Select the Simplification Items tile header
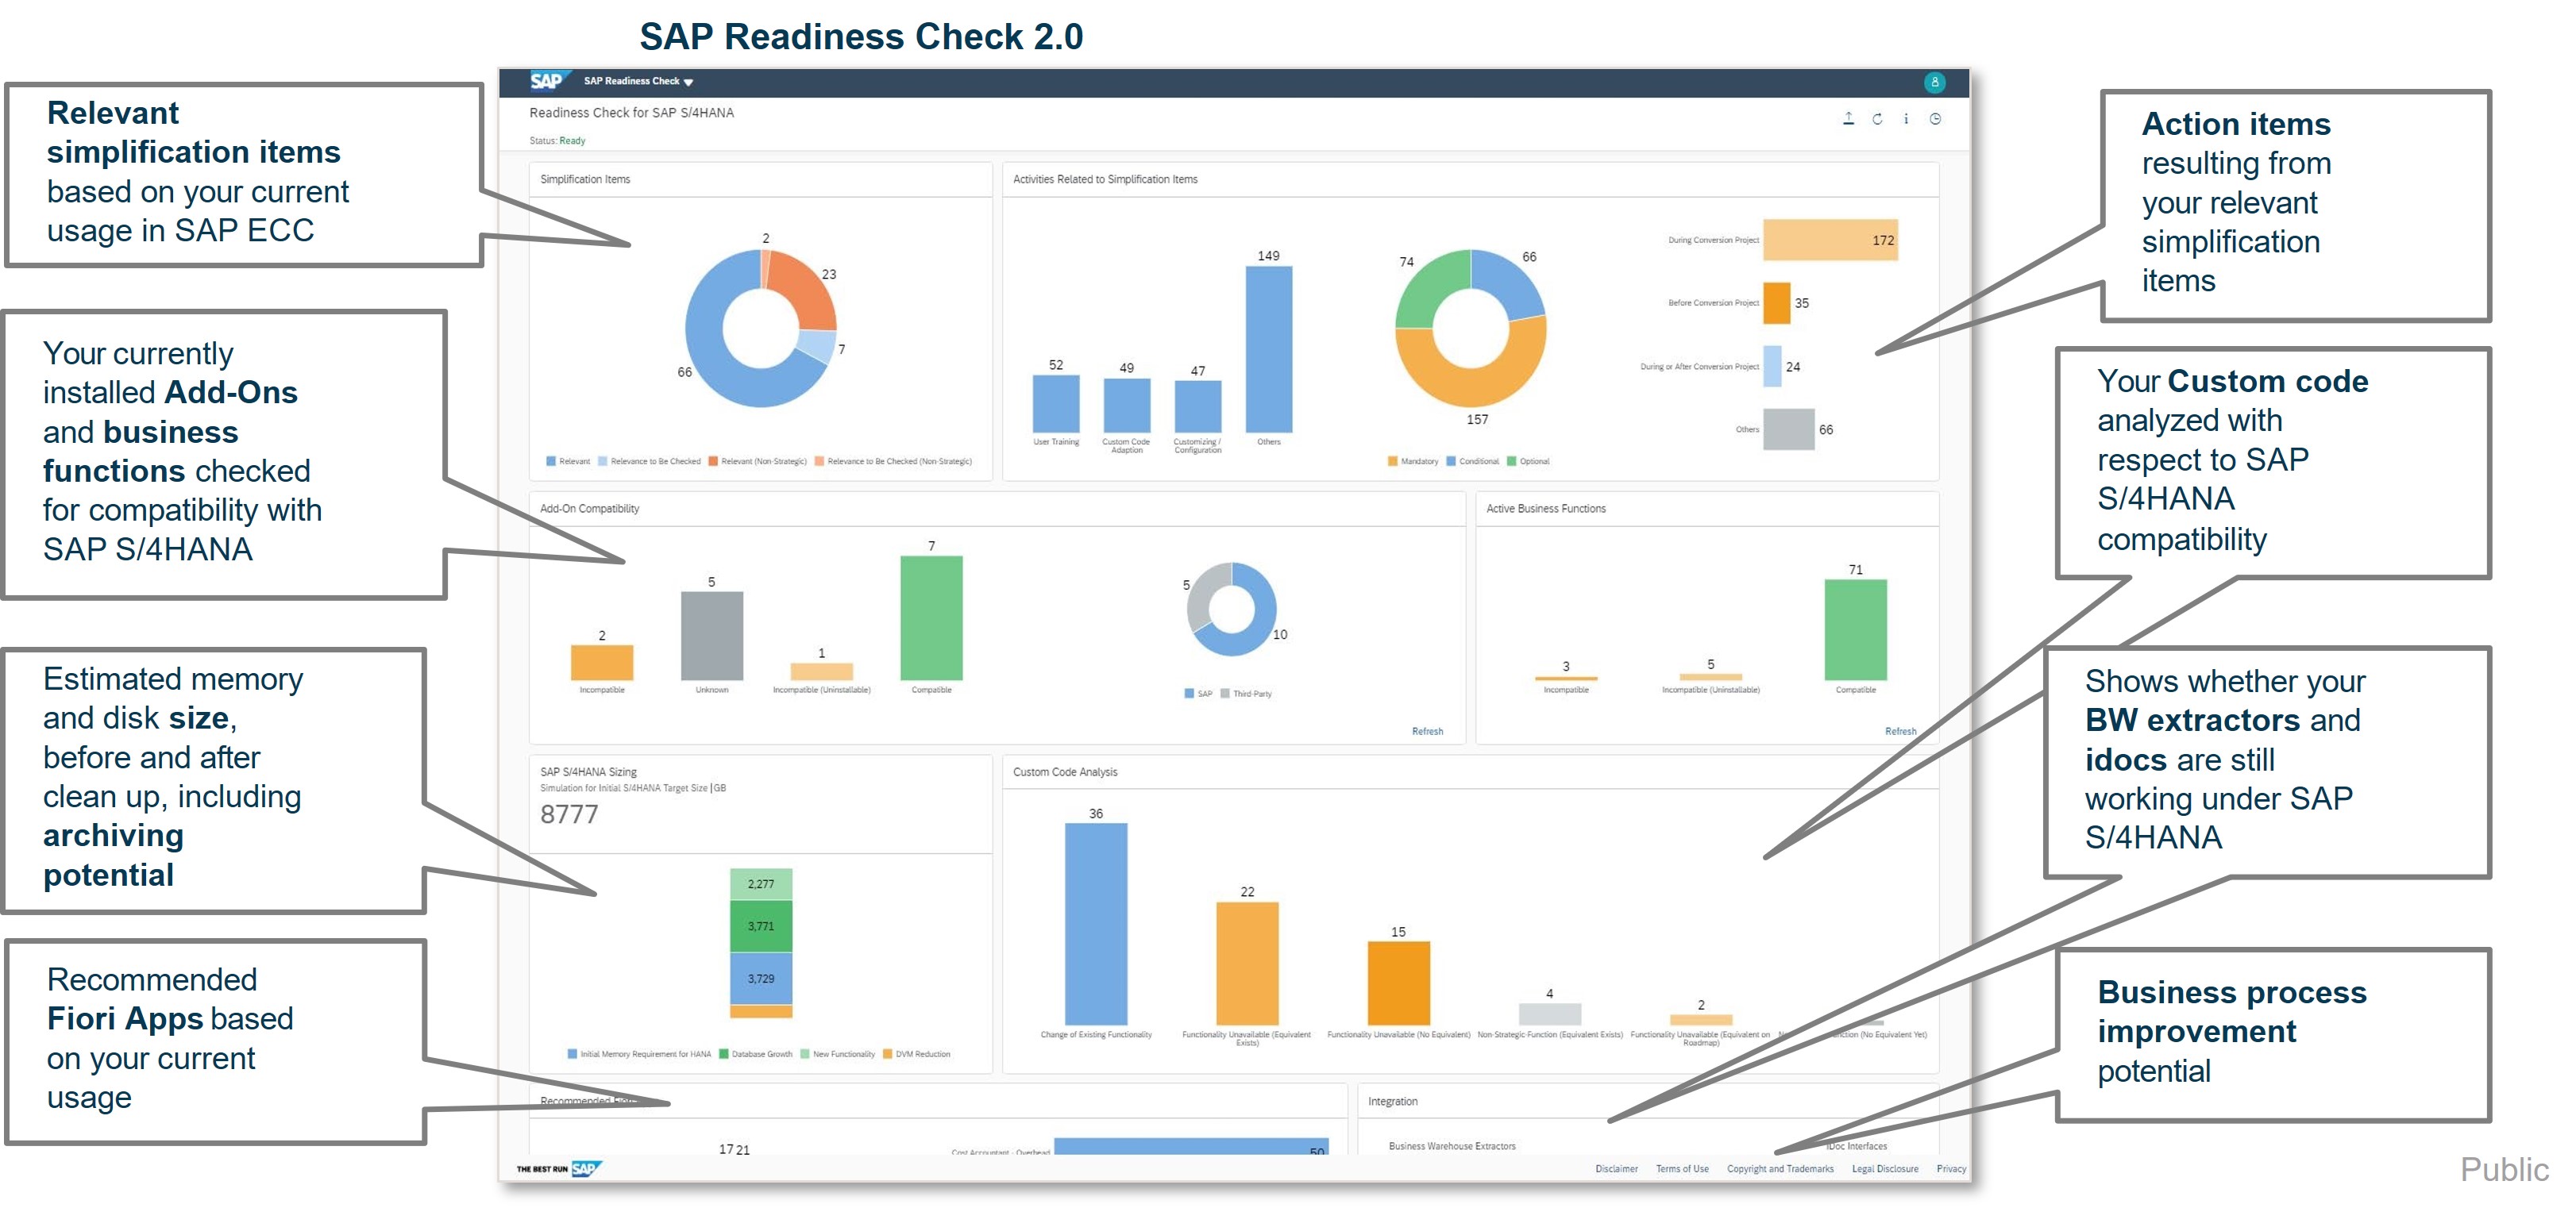 [x=585, y=180]
